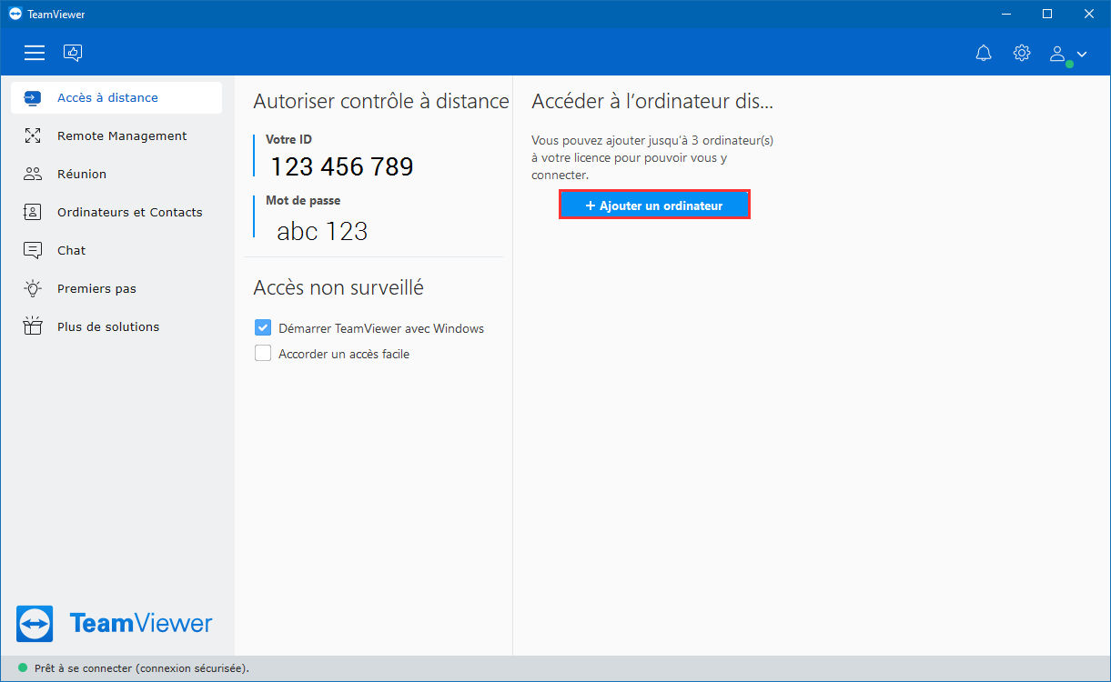Click the TeamViewer logo at bottom left
The height and width of the screenshot is (682, 1111).
click(115, 624)
